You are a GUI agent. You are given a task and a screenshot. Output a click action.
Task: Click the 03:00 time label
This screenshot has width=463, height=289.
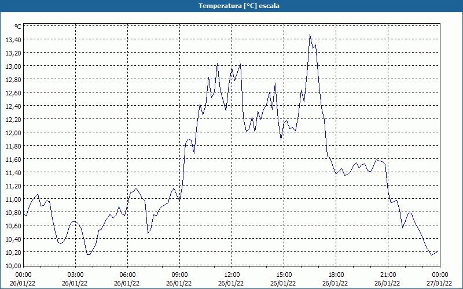[76, 275]
